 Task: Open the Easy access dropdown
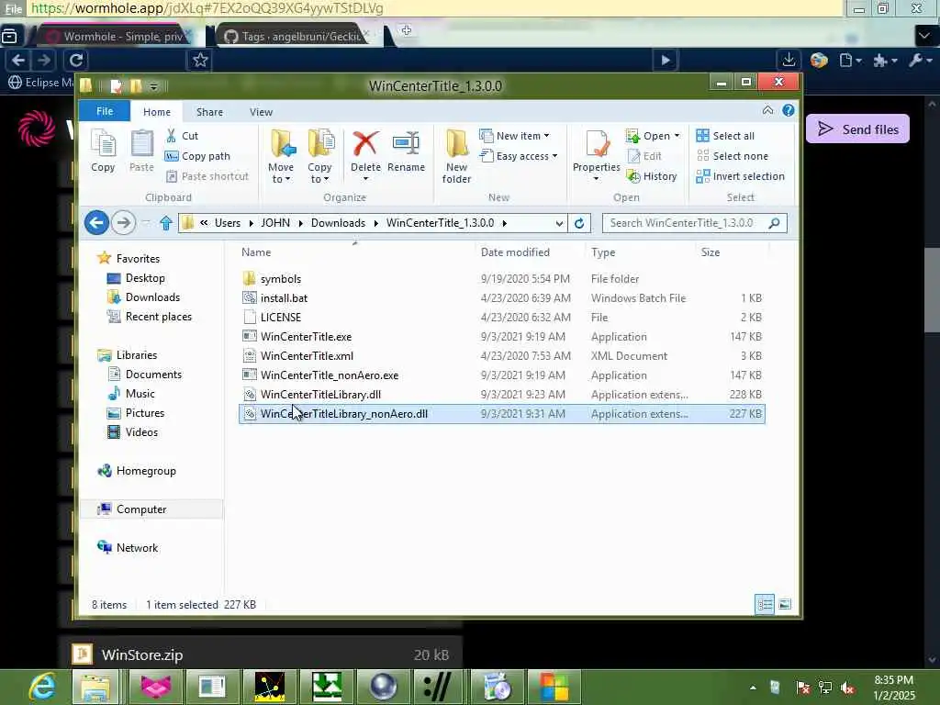tap(520, 156)
